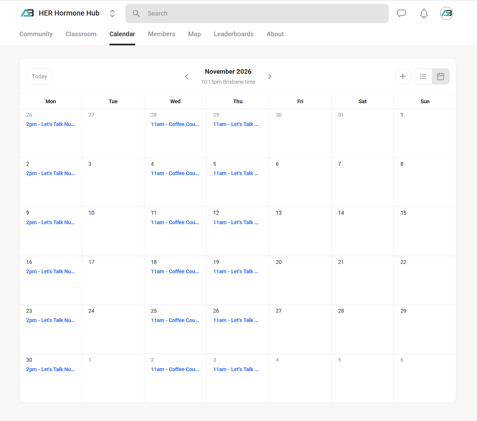Screen dimensions: 477x421
Task: Open 11am Coffee event on November 11
Action: tap(175, 222)
